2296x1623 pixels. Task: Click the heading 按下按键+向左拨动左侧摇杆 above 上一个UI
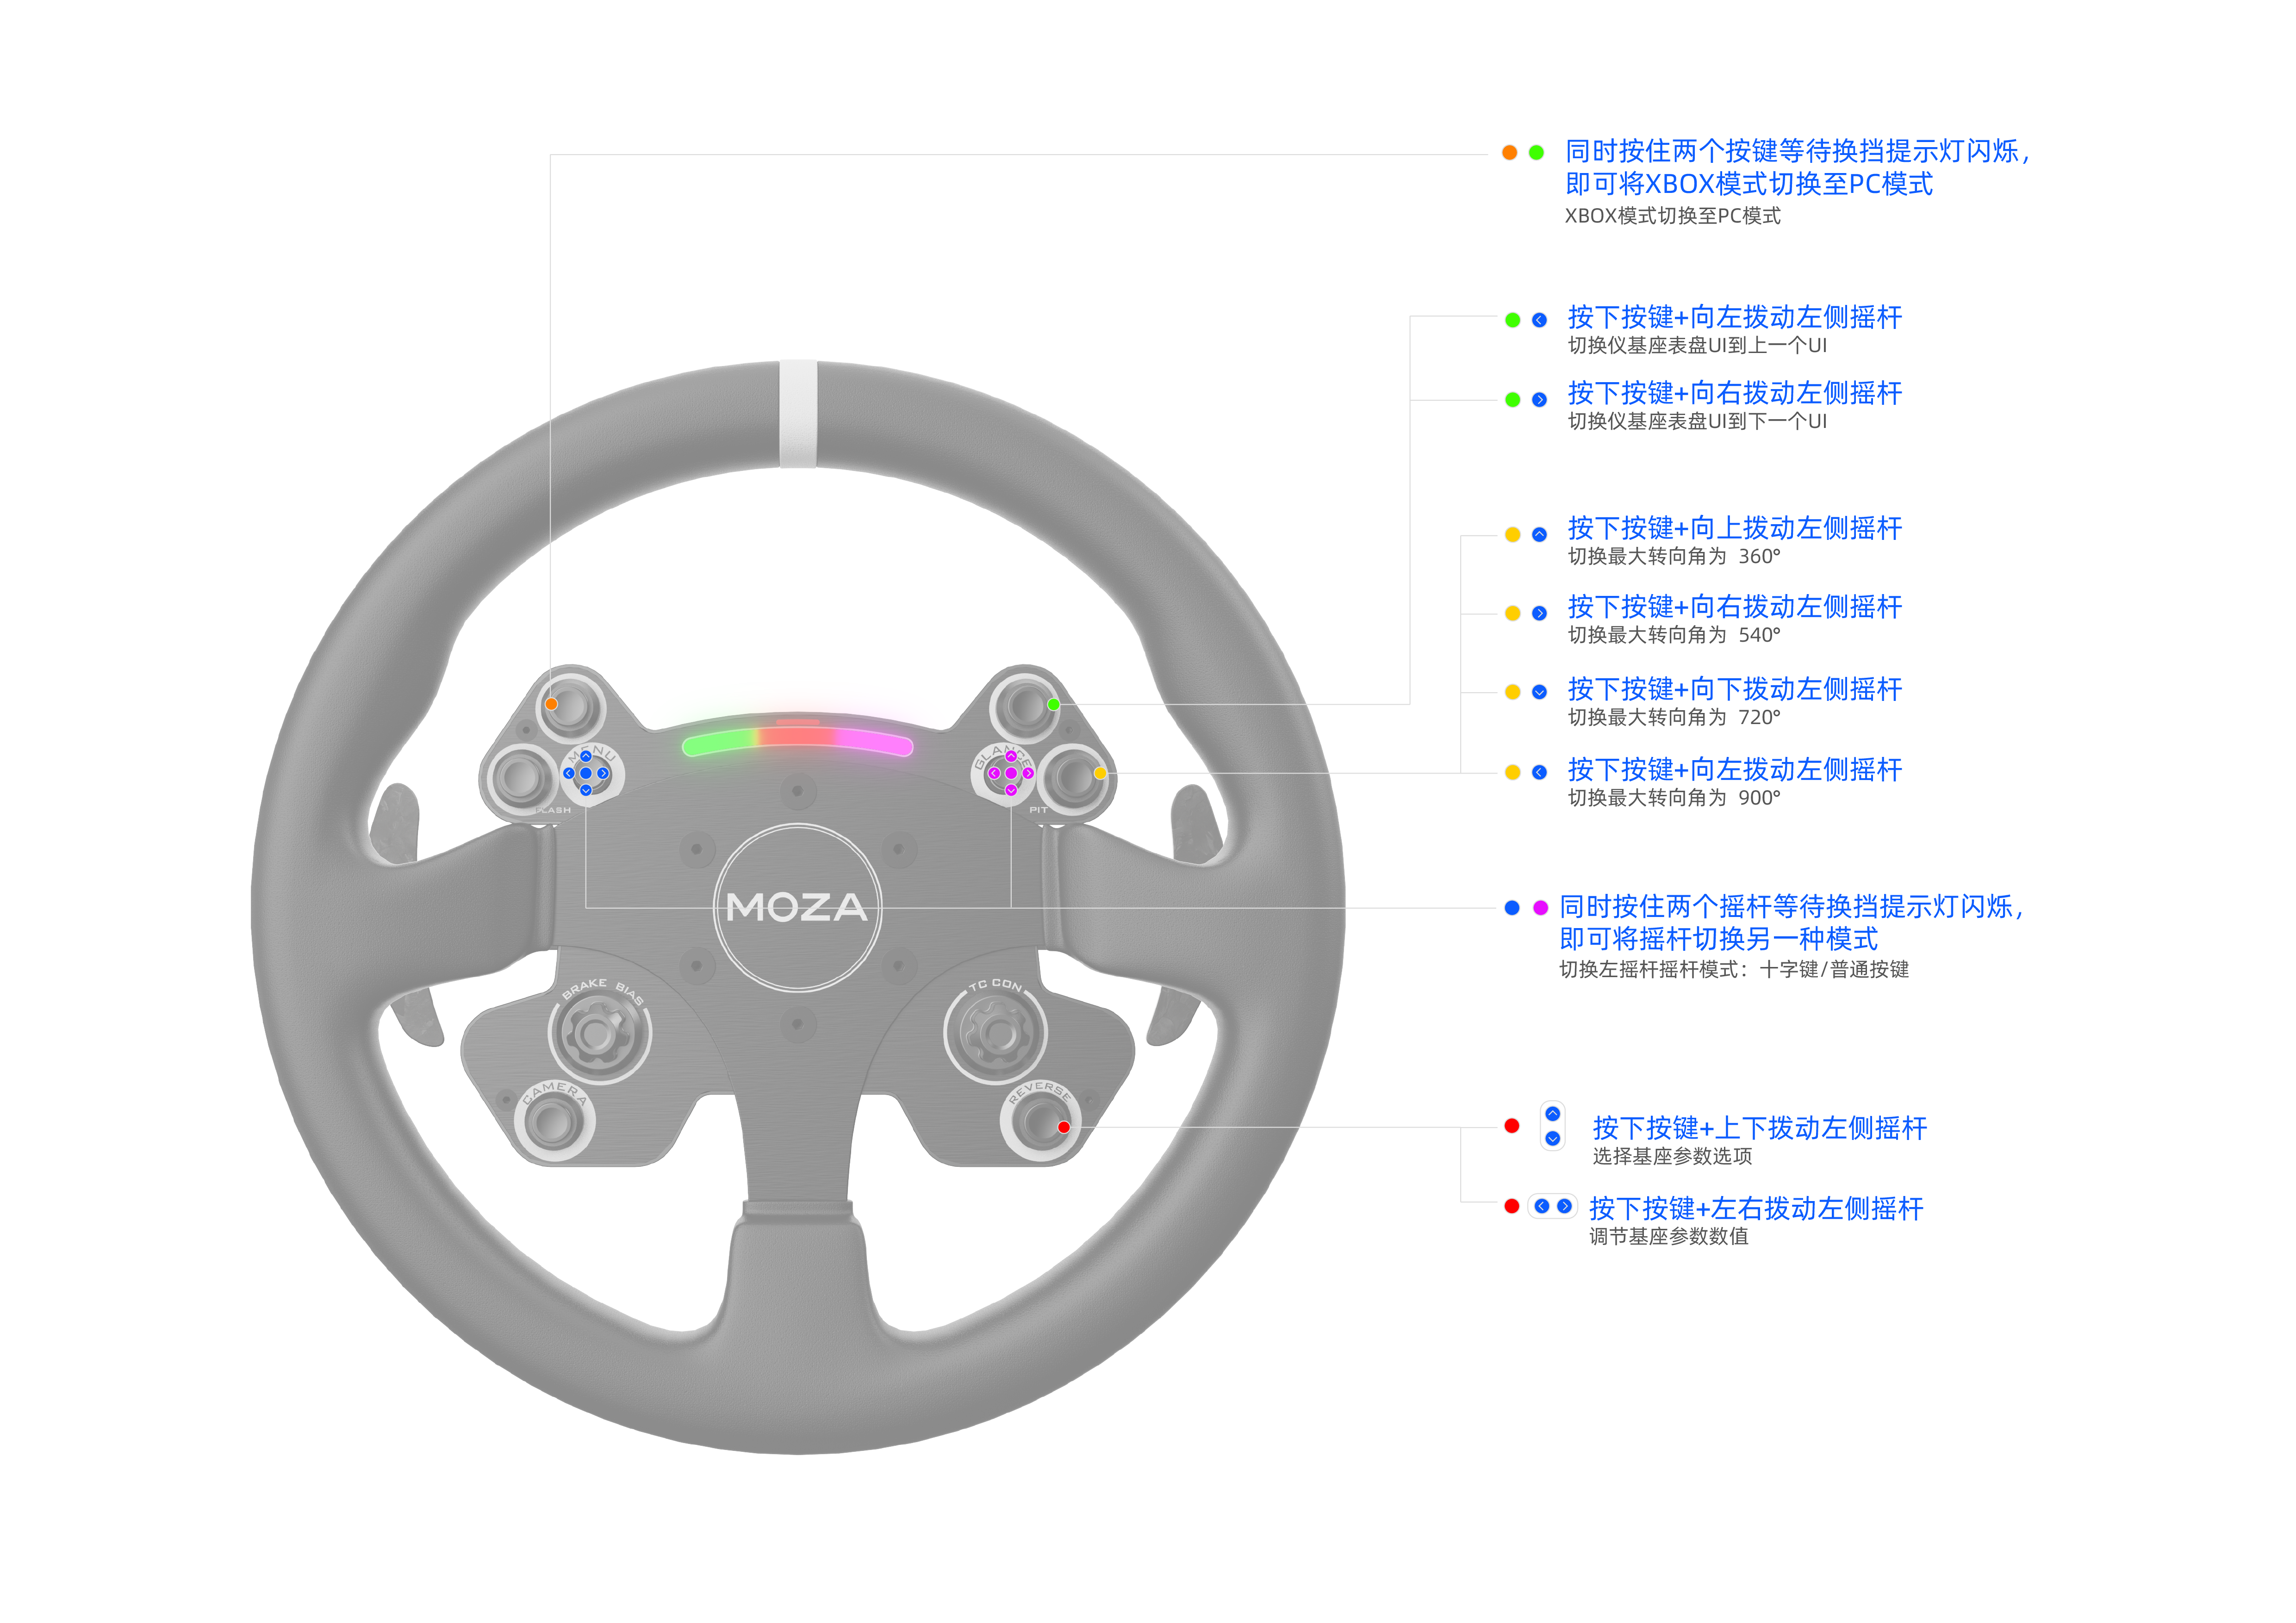click(x=1735, y=318)
